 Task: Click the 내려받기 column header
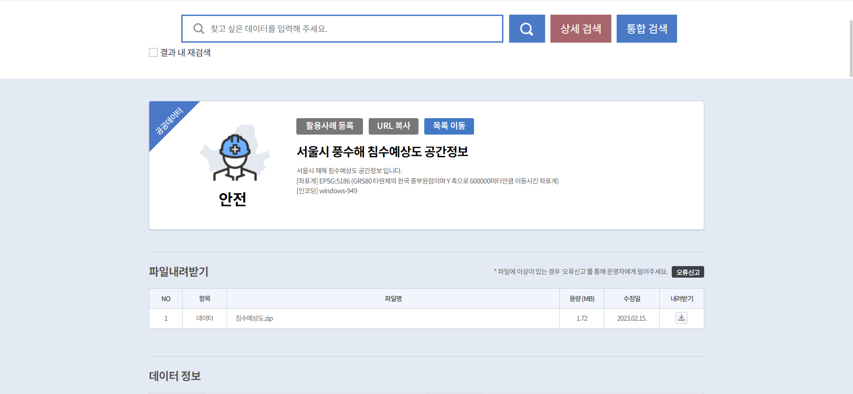pyautogui.click(x=682, y=298)
